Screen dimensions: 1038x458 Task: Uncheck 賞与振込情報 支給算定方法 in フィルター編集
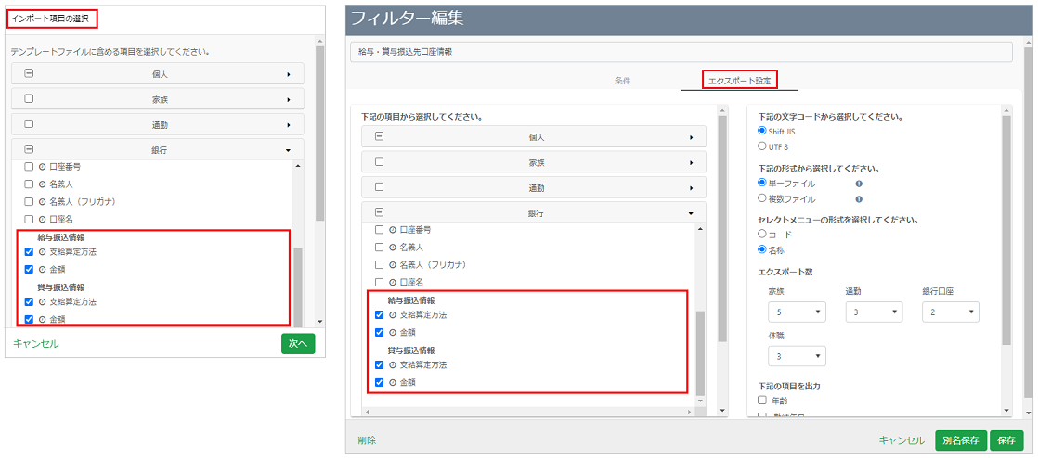tap(380, 364)
